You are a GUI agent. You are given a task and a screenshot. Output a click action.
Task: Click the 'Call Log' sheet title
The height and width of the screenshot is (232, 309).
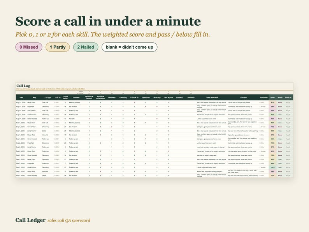pyautogui.click(x=23, y=86)
